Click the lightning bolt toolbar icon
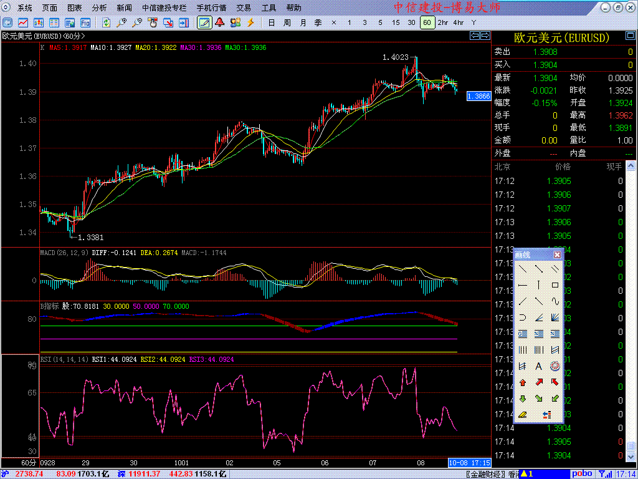Viewport: 638px width, 479px height. (x=250, y=22)
